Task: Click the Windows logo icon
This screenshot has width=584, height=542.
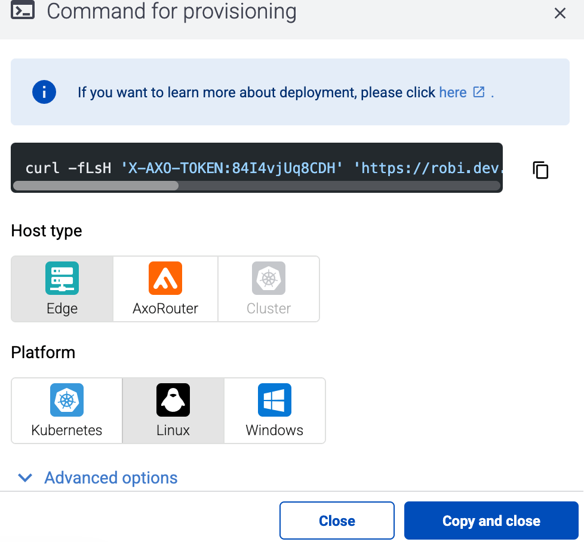Action: click(x=274, y=399)
